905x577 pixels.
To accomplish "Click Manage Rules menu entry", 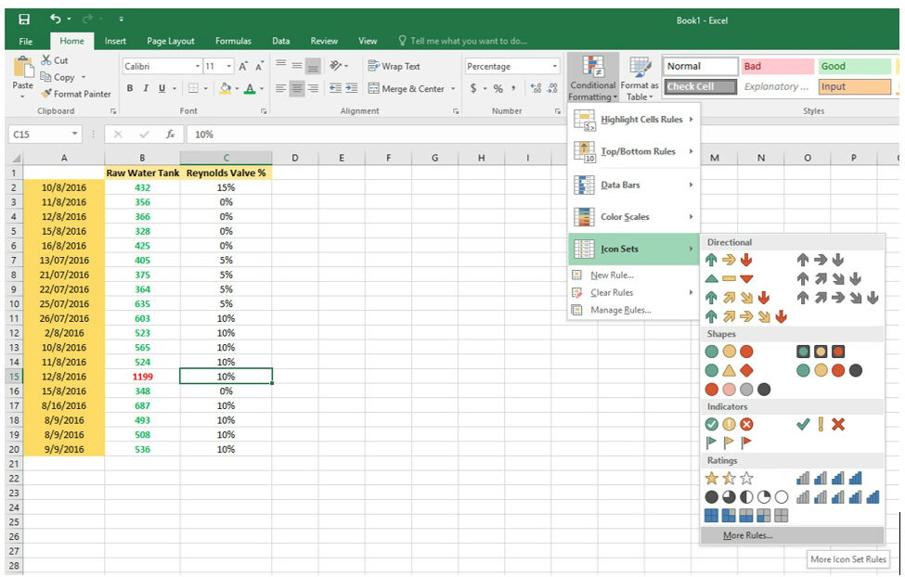I will 634,310.
